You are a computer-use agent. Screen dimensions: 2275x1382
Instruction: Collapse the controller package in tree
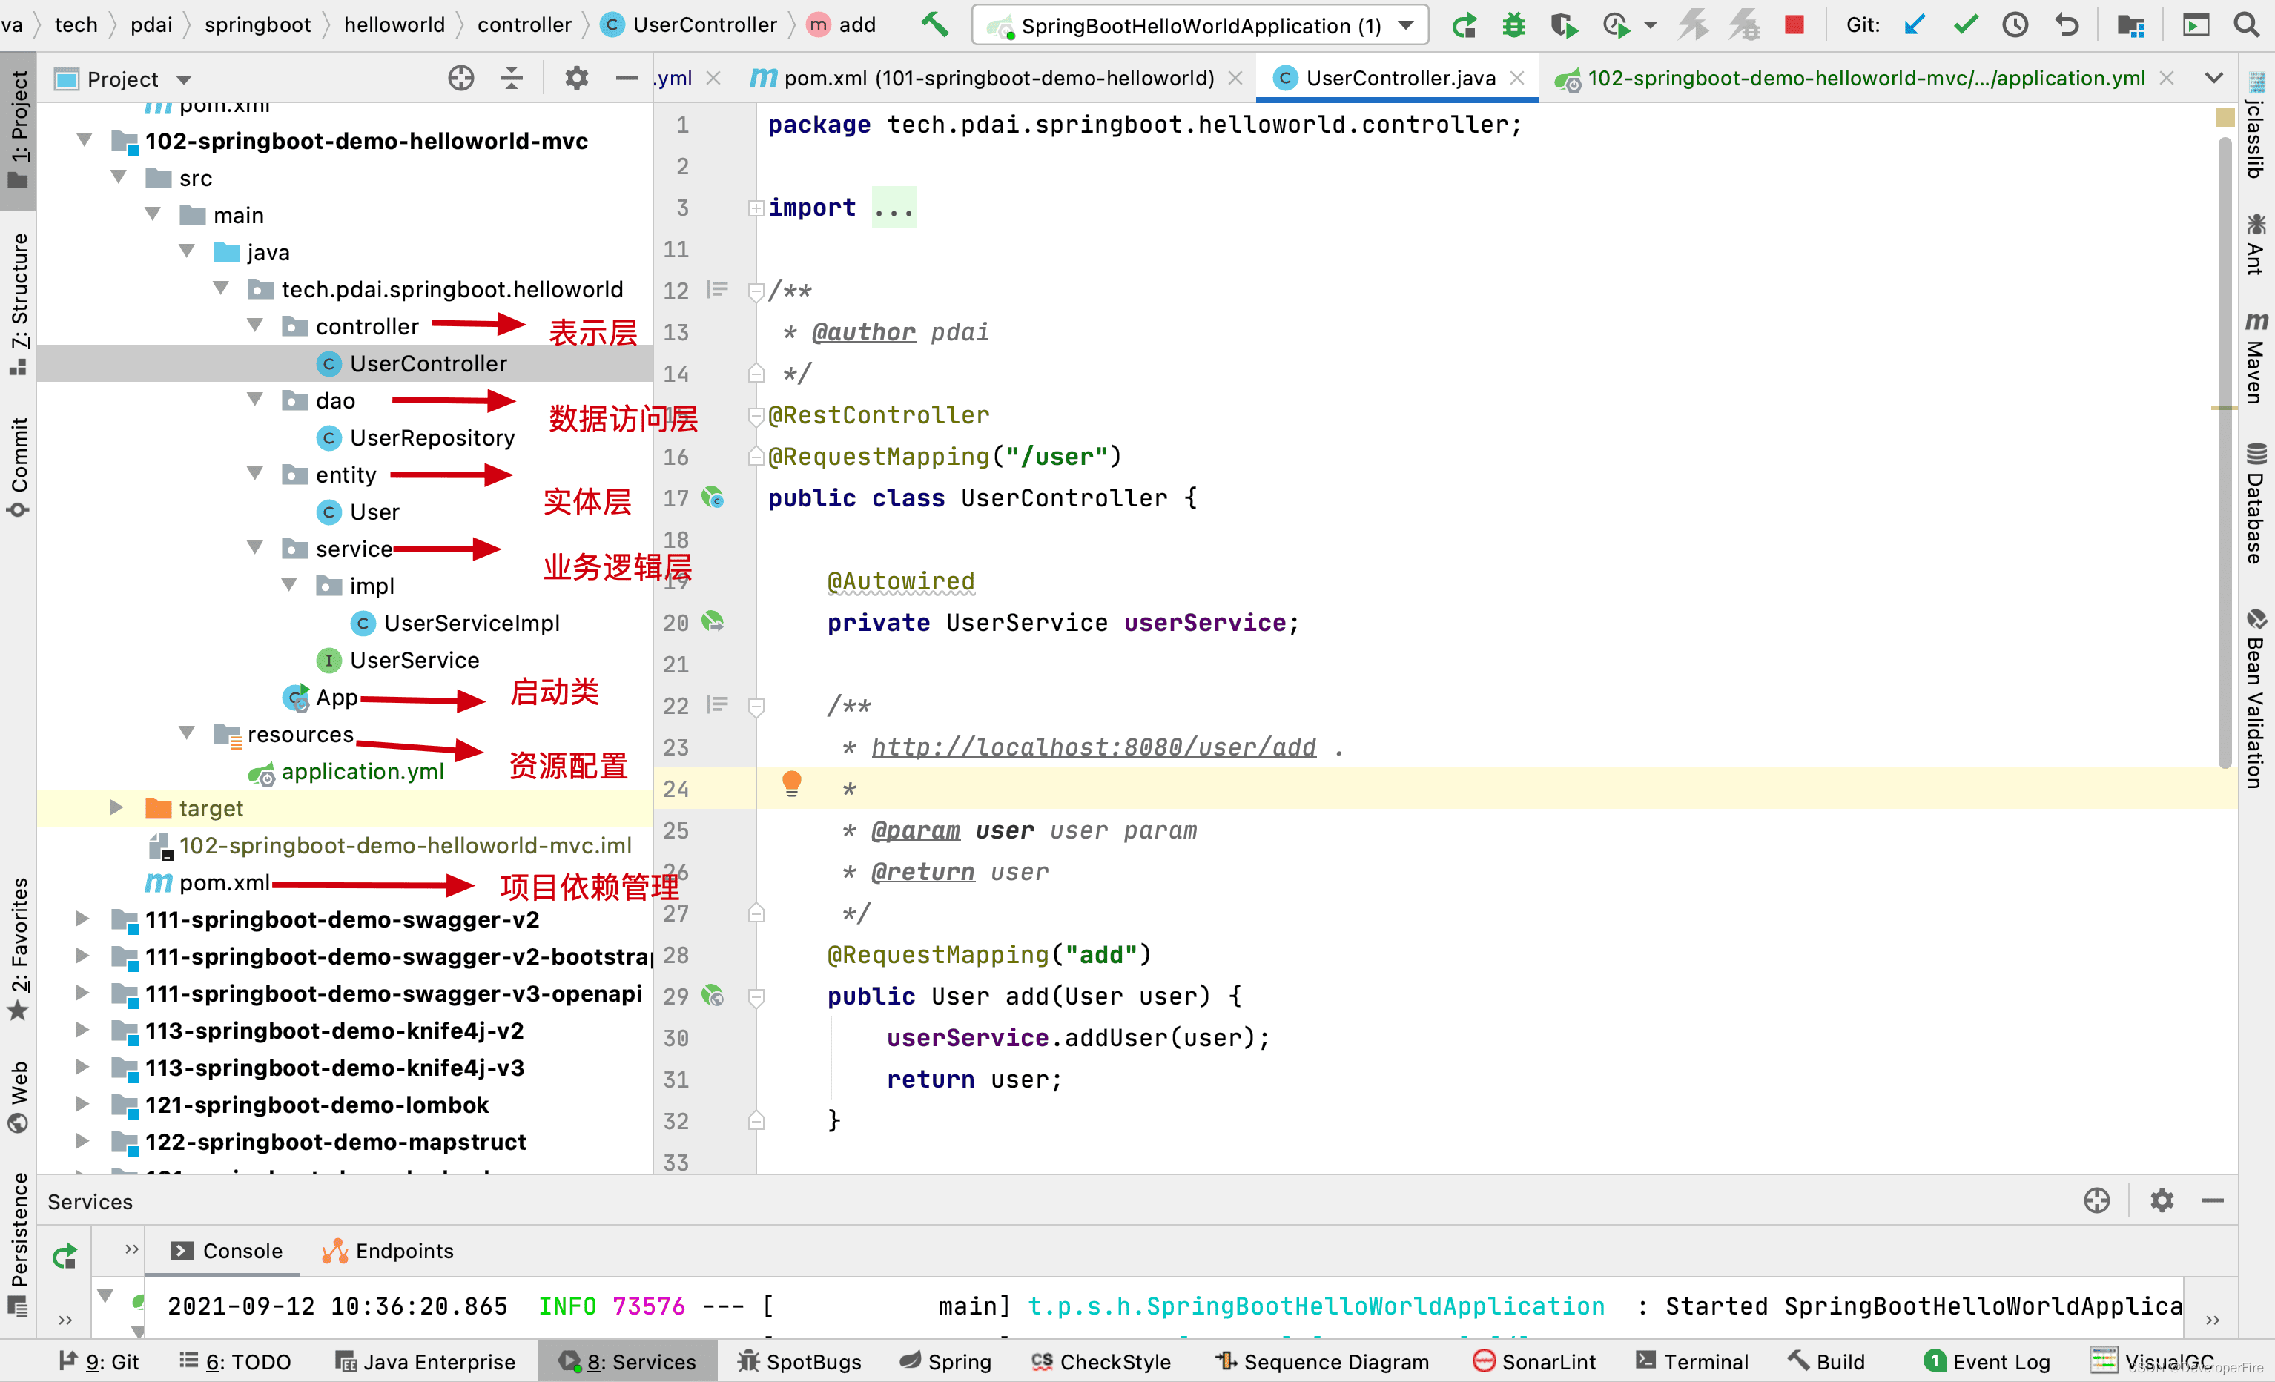click(255, 326)
